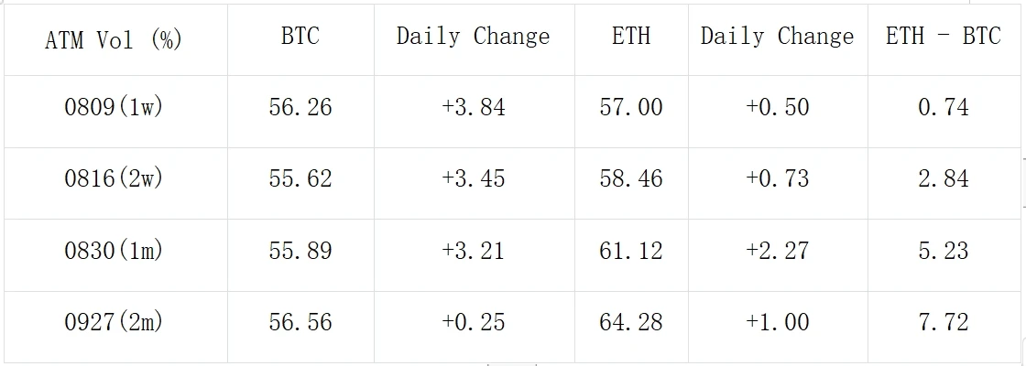Select the 0.74 spread cell

(943, 107)
